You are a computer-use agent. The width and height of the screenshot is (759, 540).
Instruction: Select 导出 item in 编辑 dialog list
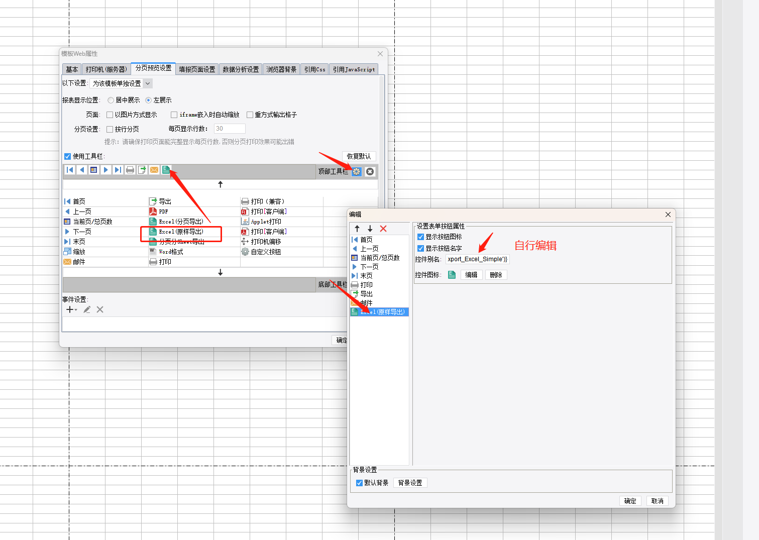pyautogui.click(x=379, y=294)
